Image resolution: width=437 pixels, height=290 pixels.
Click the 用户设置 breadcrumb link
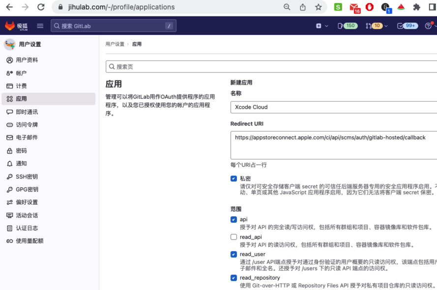tap(115, 44)
